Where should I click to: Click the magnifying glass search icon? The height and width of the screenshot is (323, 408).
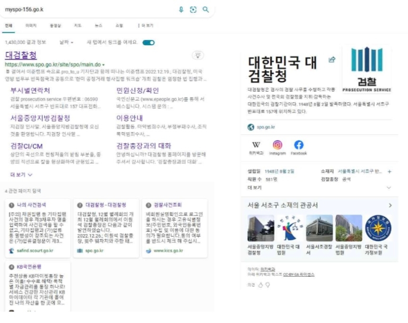206,10
